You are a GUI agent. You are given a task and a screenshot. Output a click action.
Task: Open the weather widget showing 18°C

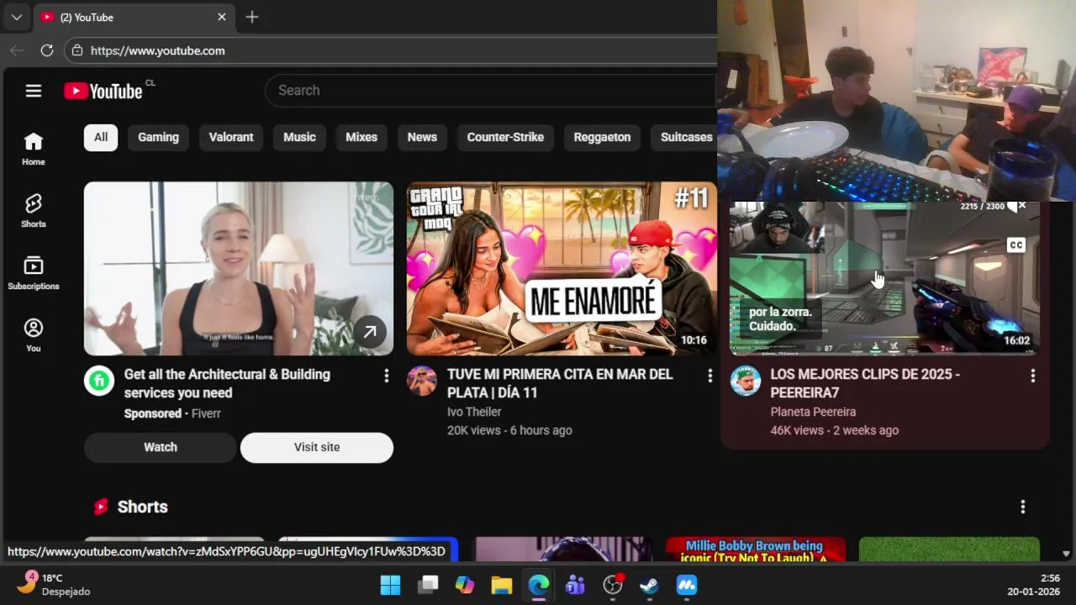(54, 585)
